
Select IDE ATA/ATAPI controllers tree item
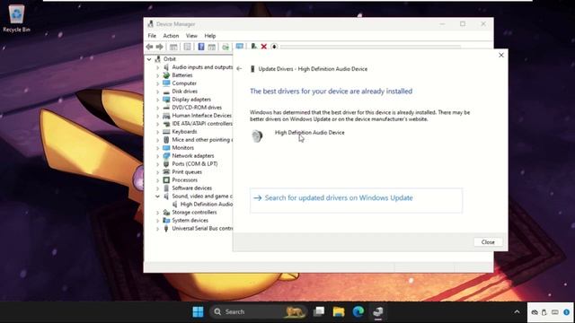(202, 124)
